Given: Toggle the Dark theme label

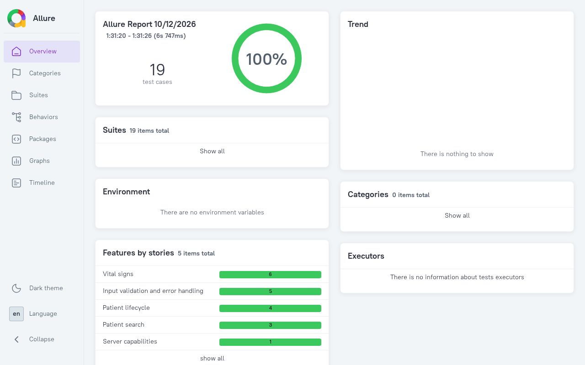Looking at the screenshot, I should [46, 288].
